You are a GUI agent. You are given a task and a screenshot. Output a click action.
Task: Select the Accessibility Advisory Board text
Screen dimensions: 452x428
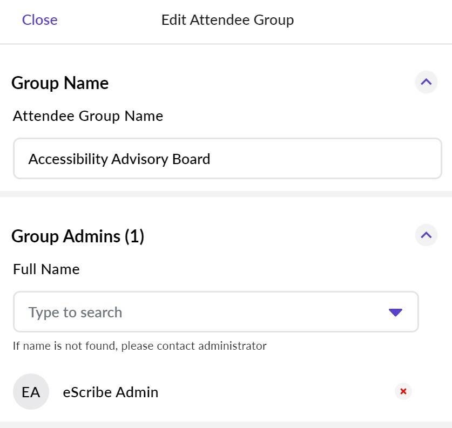119,159
